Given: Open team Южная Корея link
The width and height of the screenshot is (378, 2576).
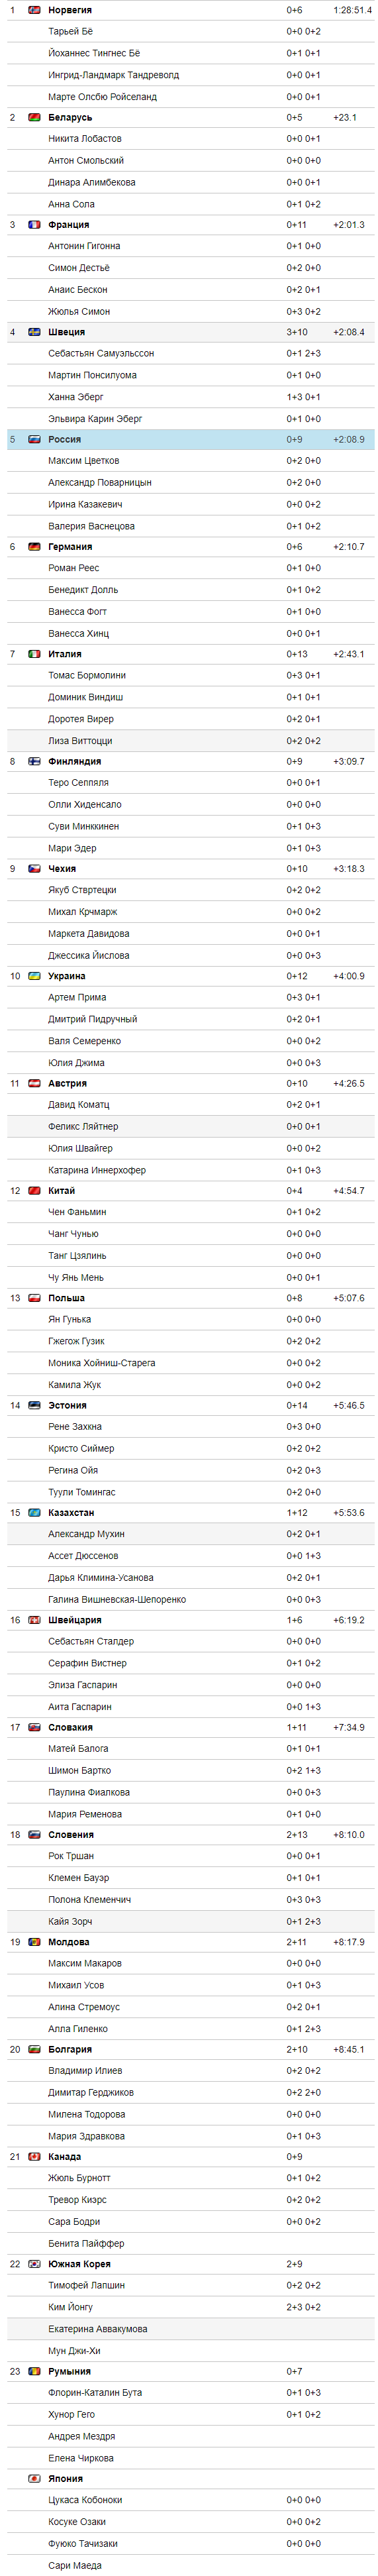Looking at the screenshot, I should (x=79, y=2264).
